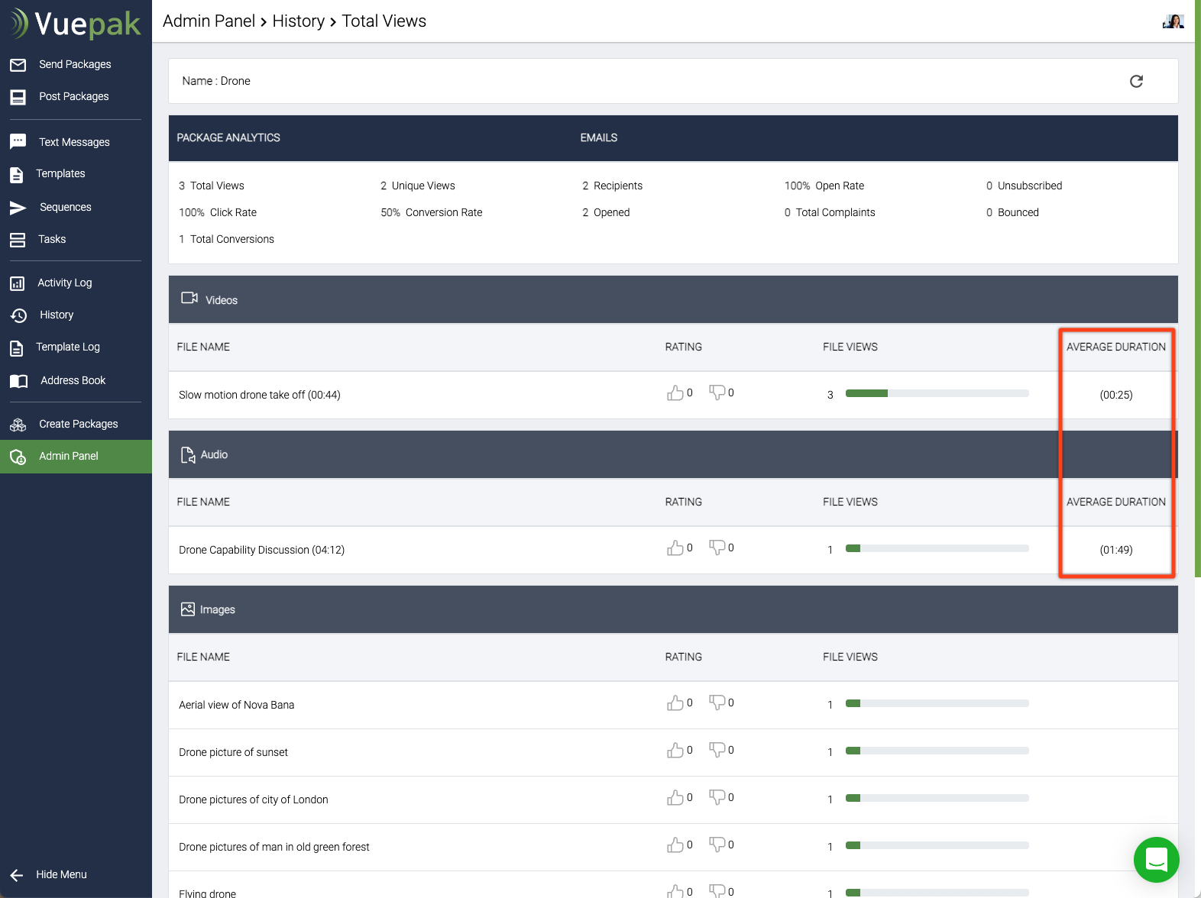This screenshot has width=1201, height=898.
Task: Thumbs up Aerial view of Nova Bana
Action: (x=675, y=703)
